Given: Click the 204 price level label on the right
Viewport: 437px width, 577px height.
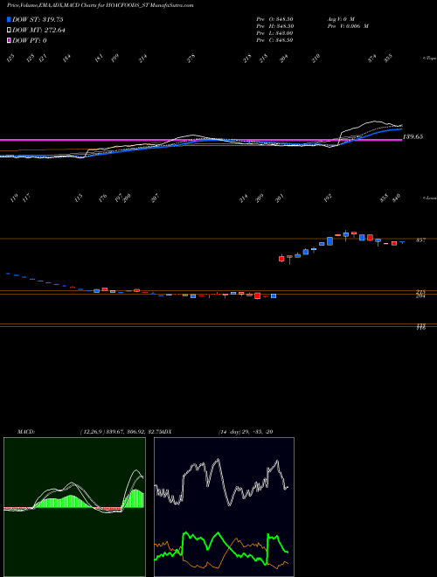Looking at the screenshot, I should pos(420,295).
